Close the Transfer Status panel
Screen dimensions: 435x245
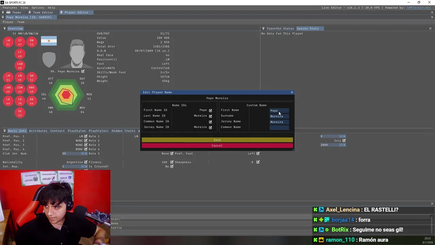(430, 29)
